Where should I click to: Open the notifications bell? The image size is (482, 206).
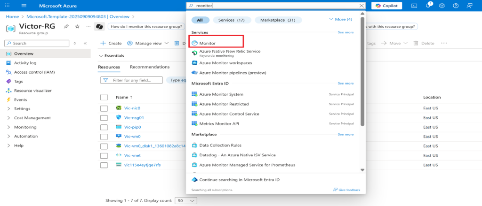coord(428,6)
